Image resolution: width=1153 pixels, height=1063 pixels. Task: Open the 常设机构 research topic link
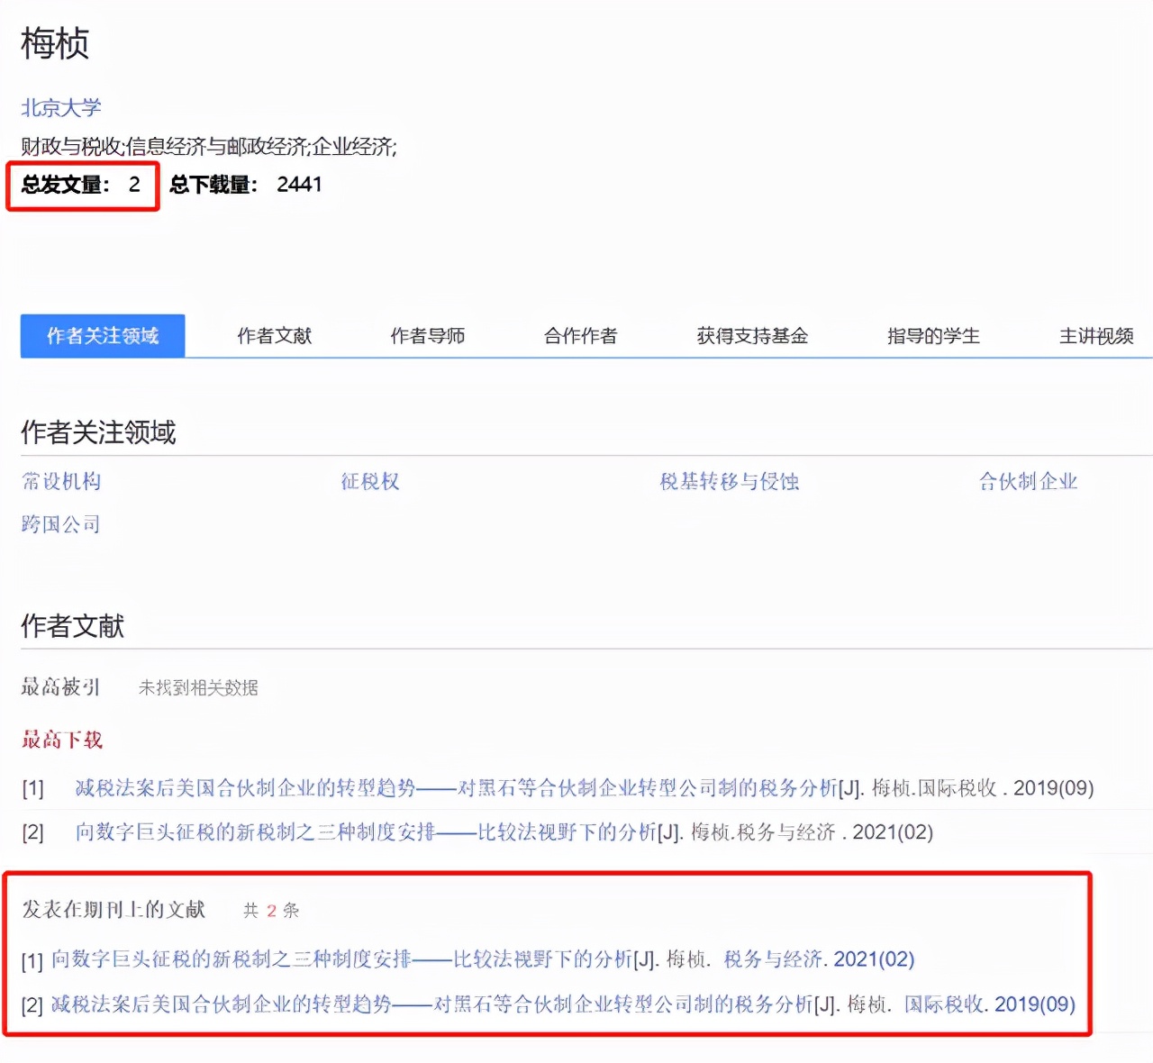click(59, 482)
